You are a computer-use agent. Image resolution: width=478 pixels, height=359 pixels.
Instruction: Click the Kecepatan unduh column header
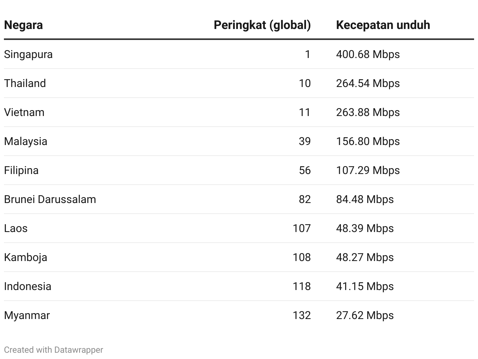pyautogui.click(x=383, y=25)
